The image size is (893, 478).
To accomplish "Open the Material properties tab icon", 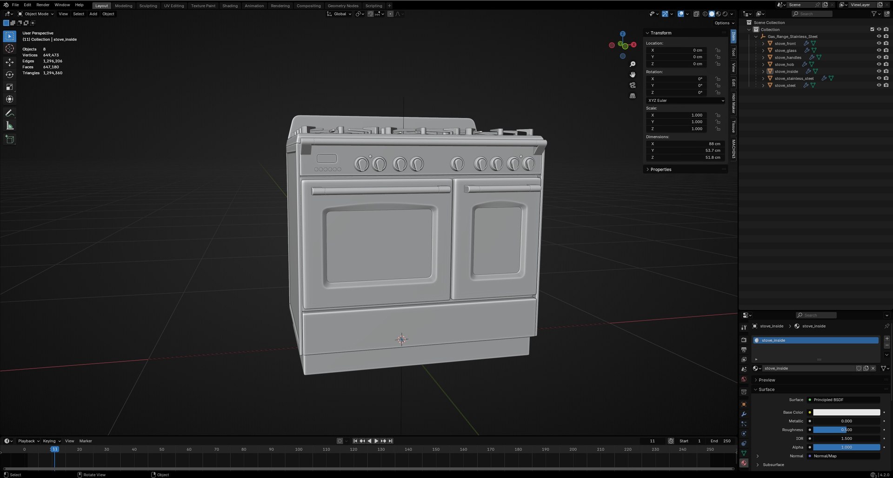I will coord(744,463).
